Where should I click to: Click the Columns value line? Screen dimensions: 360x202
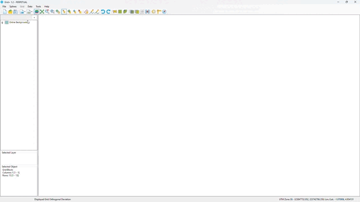coord(11,173)
